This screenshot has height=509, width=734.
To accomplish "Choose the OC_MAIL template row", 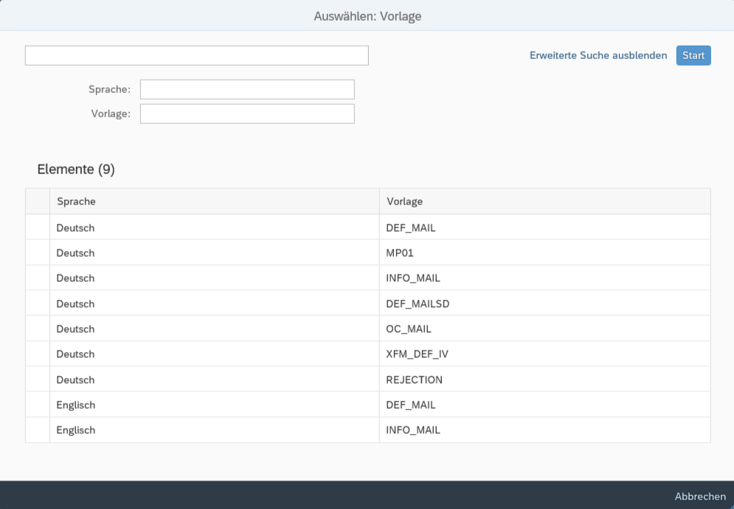I will [408, 329].
